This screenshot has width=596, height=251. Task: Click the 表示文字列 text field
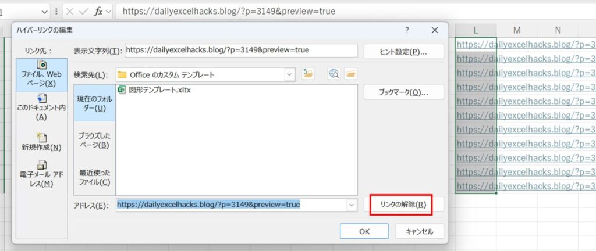click(x=241, y=51)
